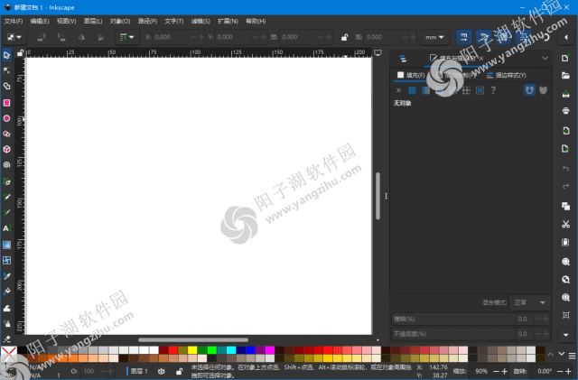Select the Pencil freehand tool
This screenshot has width=578, height=380.
coord(6,197)
